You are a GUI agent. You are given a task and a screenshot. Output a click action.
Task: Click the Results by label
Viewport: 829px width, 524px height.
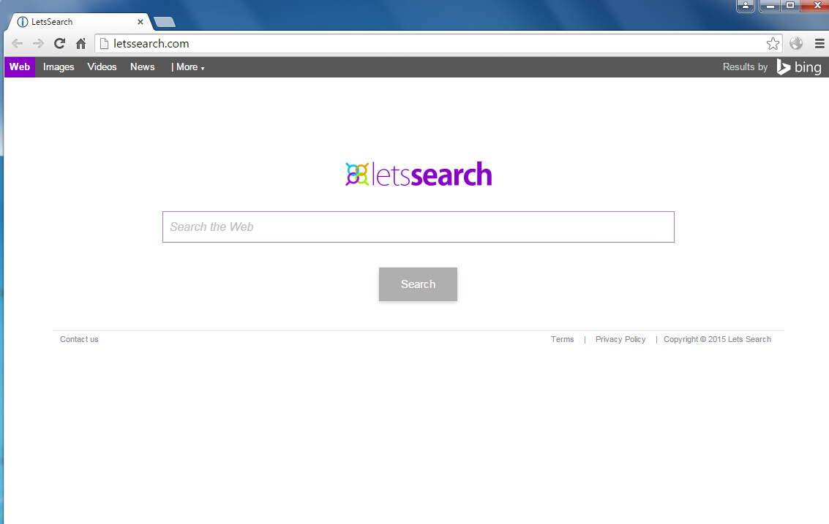[745, 67]
